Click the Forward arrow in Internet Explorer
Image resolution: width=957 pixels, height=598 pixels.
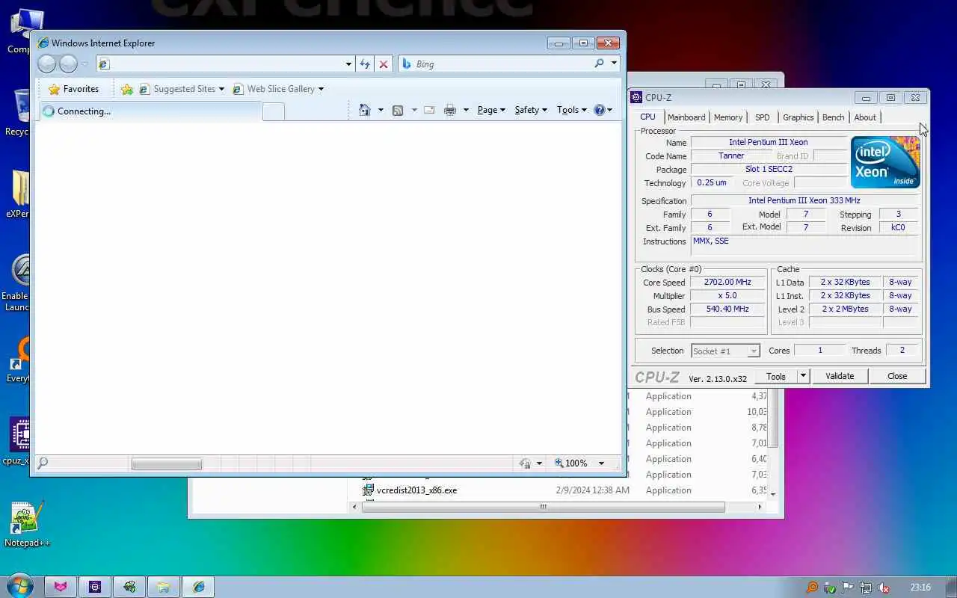[x=68, y=64]
